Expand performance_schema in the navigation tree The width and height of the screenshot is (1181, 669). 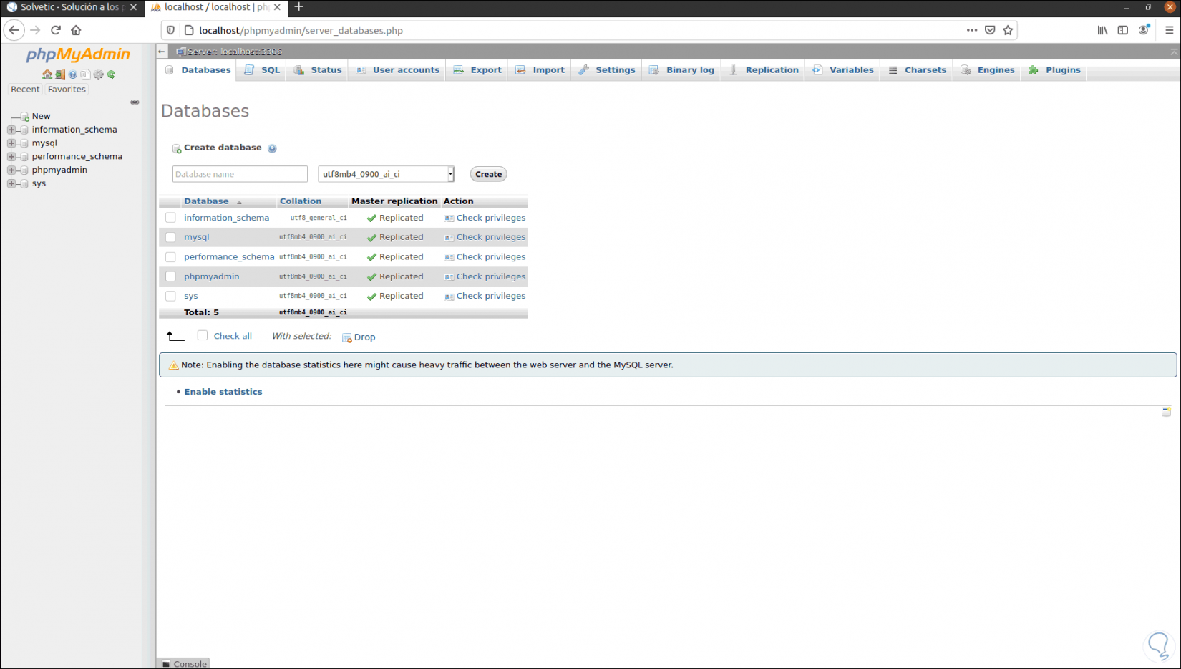[x=11, y=157]
